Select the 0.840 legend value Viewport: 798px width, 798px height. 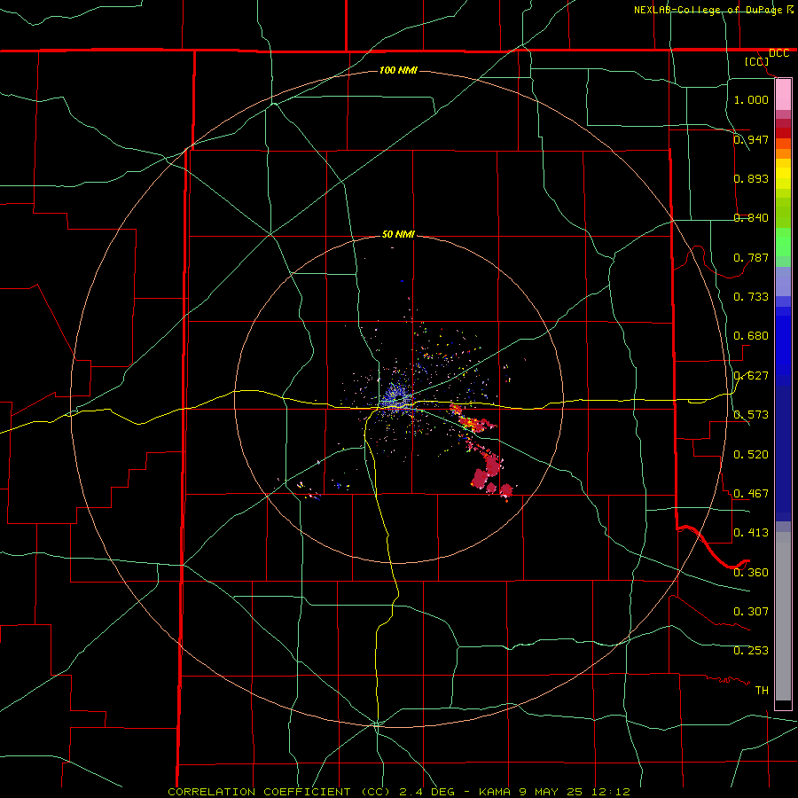tap(751, 218)
